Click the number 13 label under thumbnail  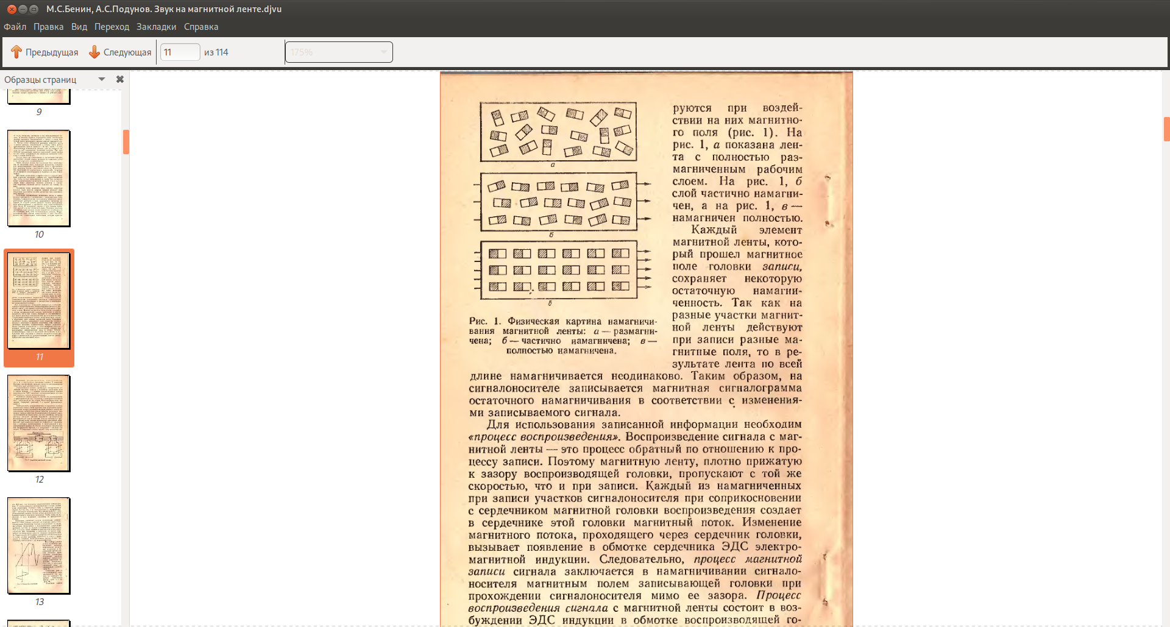pyautogui.click(x=39, y=602)
